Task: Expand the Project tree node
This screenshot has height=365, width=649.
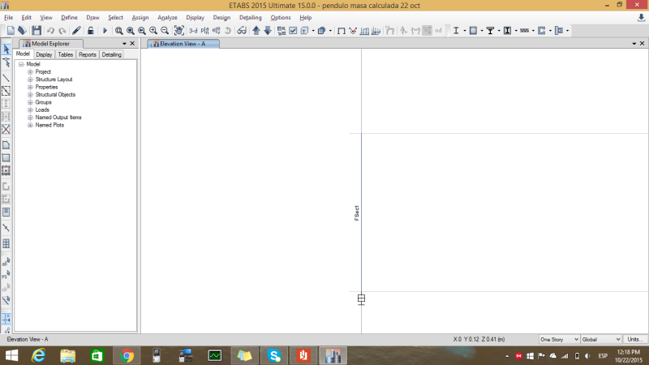Action: point(30,71)
